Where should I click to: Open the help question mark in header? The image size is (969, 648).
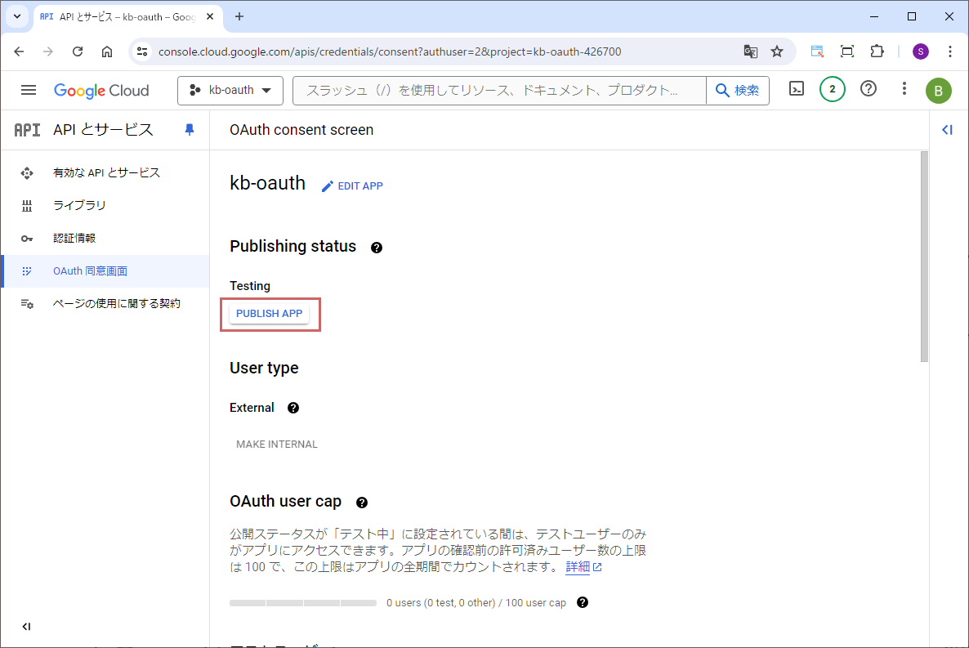coord(869,90)
